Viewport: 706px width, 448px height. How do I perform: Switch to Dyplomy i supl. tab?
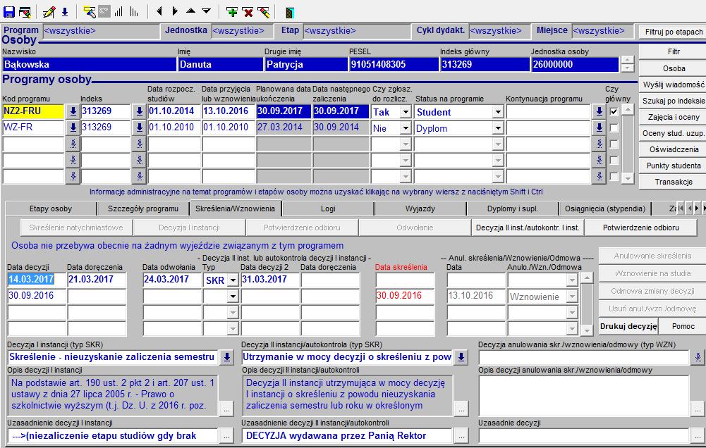click(x=512, y=209)
